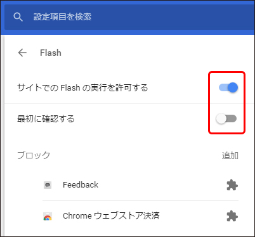The image size is (255, 237).
Task: Click the Flash page title
Action: click(x=51, y=53)
